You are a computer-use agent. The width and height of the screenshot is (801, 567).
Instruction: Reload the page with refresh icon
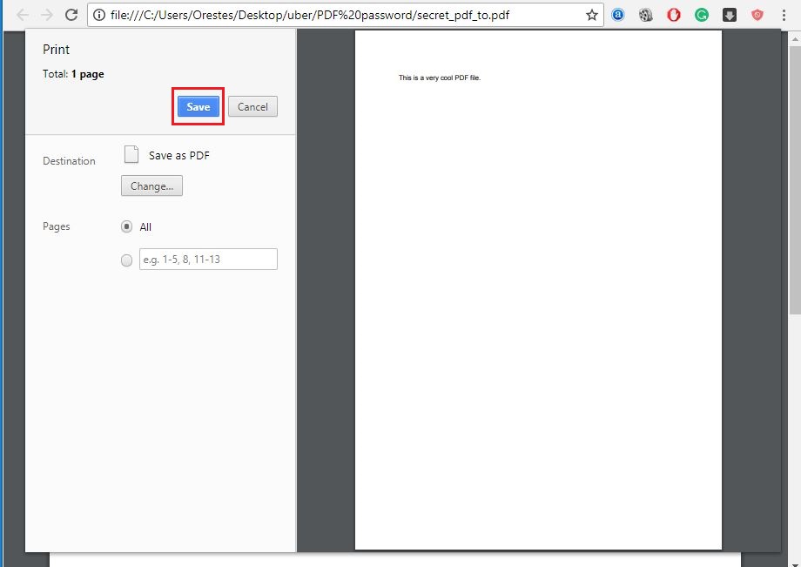pos(71,15)
